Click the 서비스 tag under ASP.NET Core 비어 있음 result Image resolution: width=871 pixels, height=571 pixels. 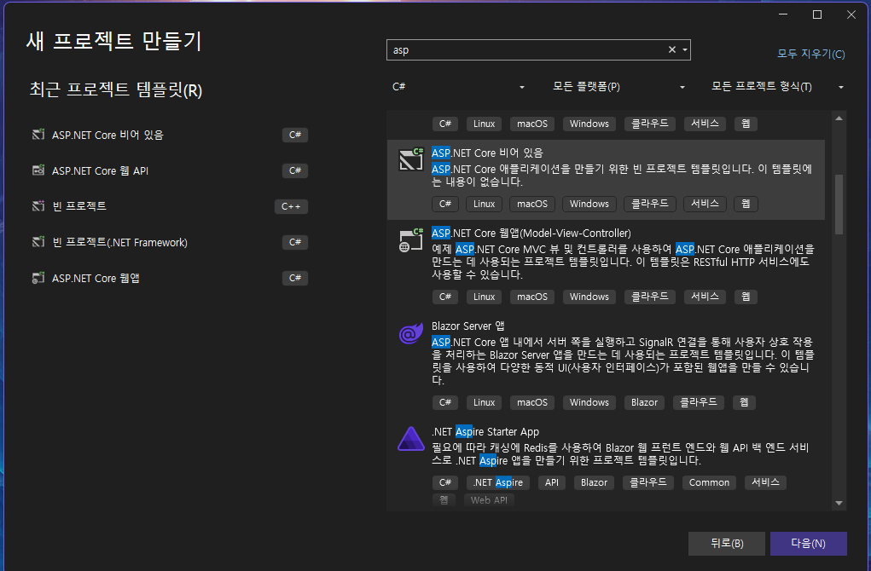(x=705, y=204)
